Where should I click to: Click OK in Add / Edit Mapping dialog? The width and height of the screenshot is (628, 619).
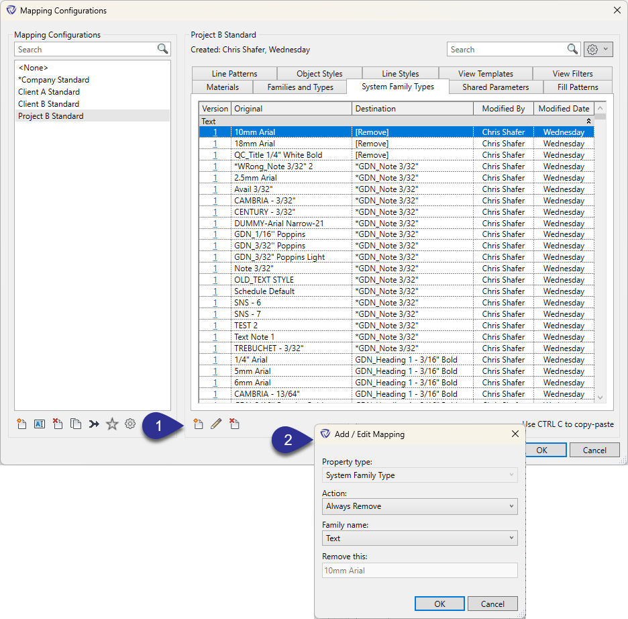coord(439,604)
